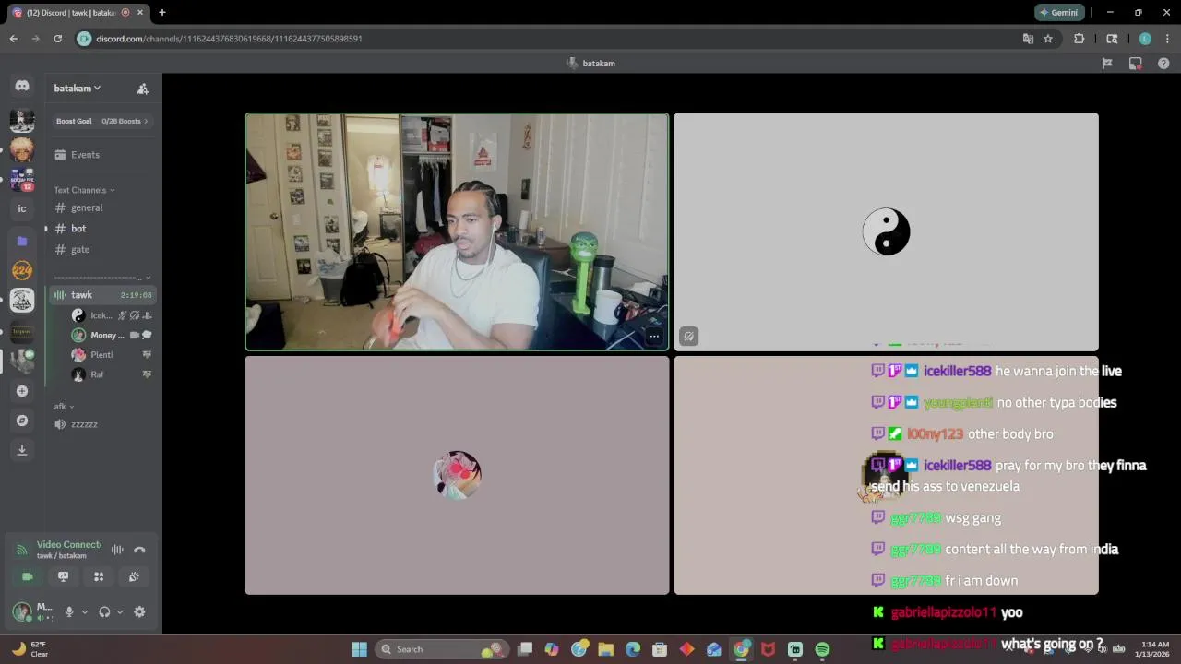Go back in browser history
Viewport: 1181px width, 664px height.
tap(13, 39)
